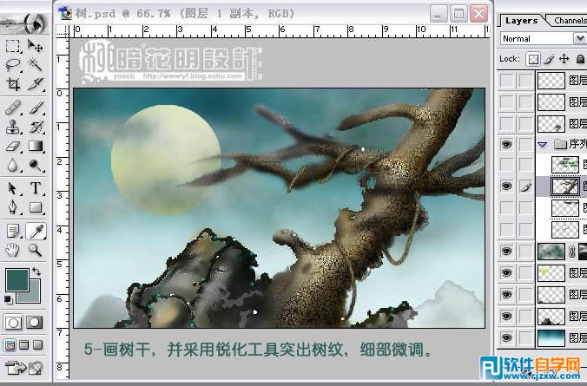This screenshot has height=386, width=587.
Task: Select the Pen tool
Action: click(x=13, y=207)
